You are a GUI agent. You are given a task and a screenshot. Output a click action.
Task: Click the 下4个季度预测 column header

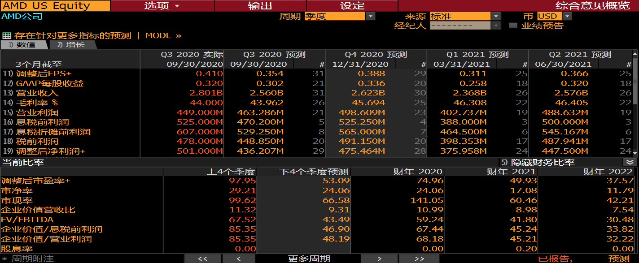(314, 172)
